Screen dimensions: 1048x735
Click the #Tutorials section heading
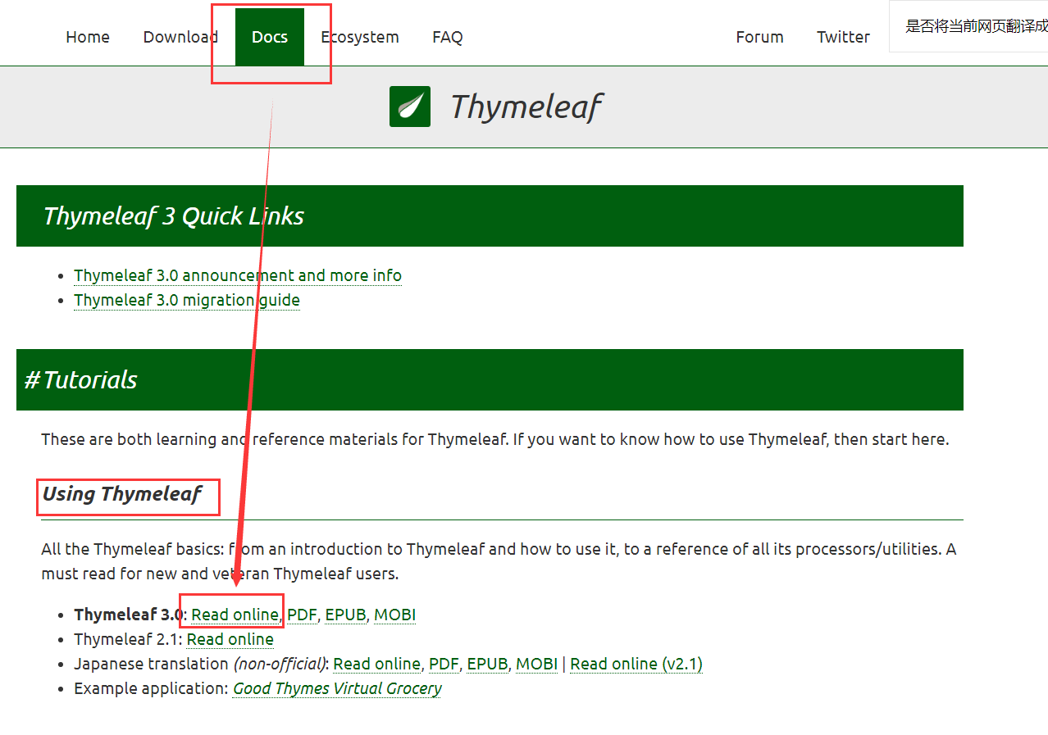(x=81, y=380)
